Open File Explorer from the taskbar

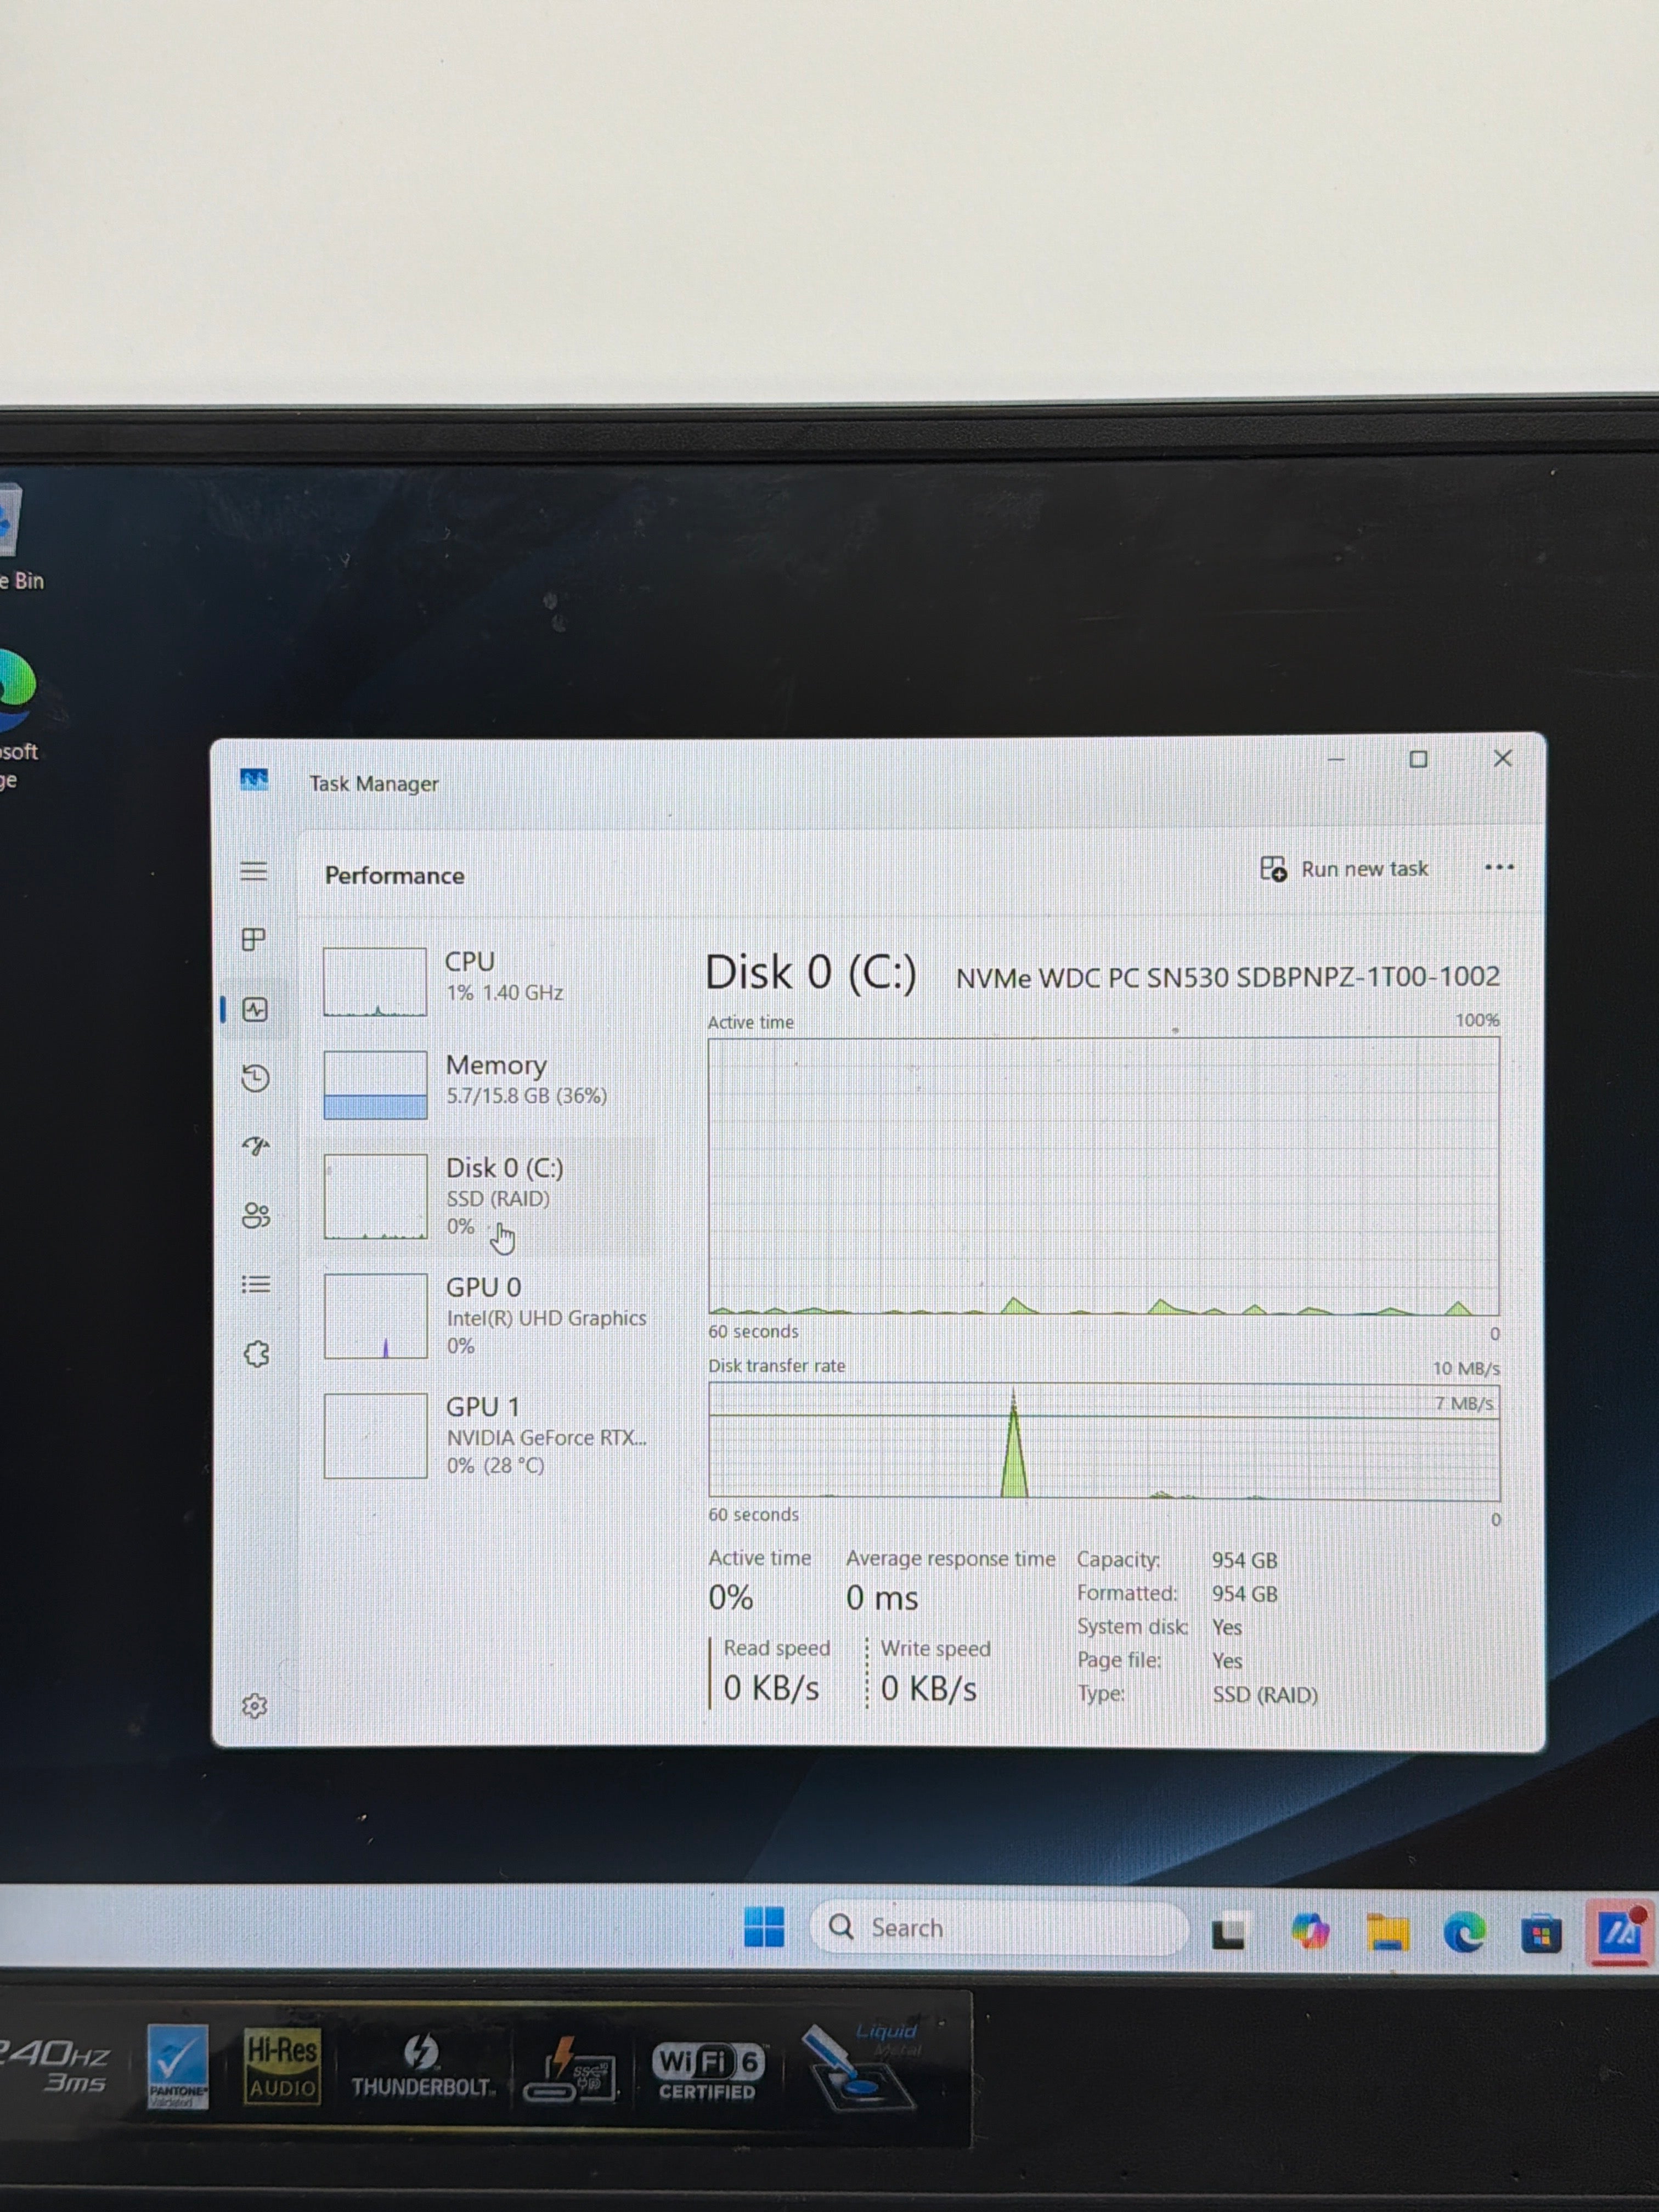(x=1388, y=1932)
